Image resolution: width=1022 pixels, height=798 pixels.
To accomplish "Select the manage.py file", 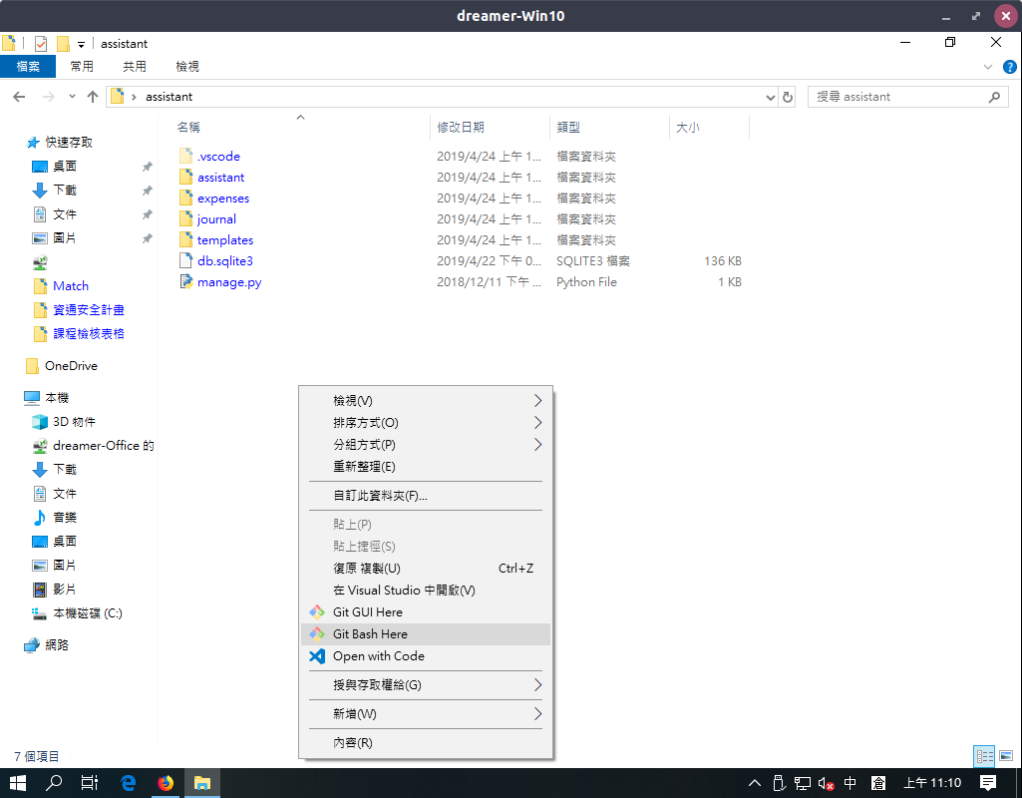I will [229, 282].
